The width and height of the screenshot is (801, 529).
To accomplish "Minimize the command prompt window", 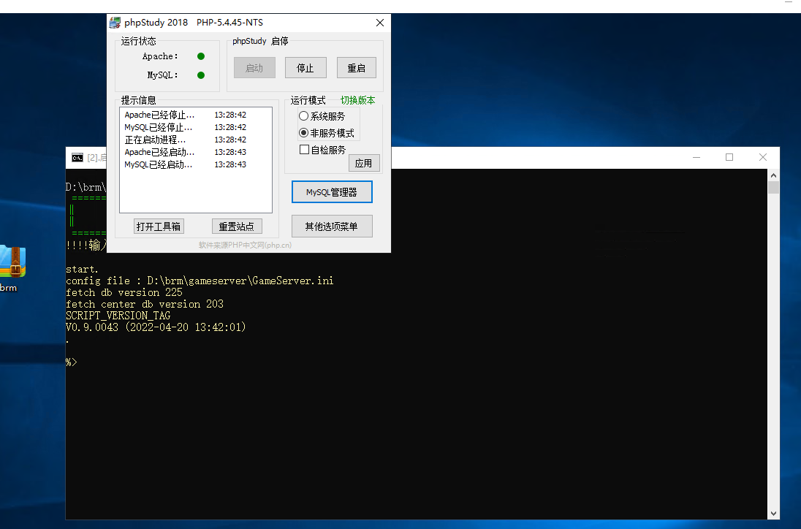I will pyautogui.click(x=695, y=158).
